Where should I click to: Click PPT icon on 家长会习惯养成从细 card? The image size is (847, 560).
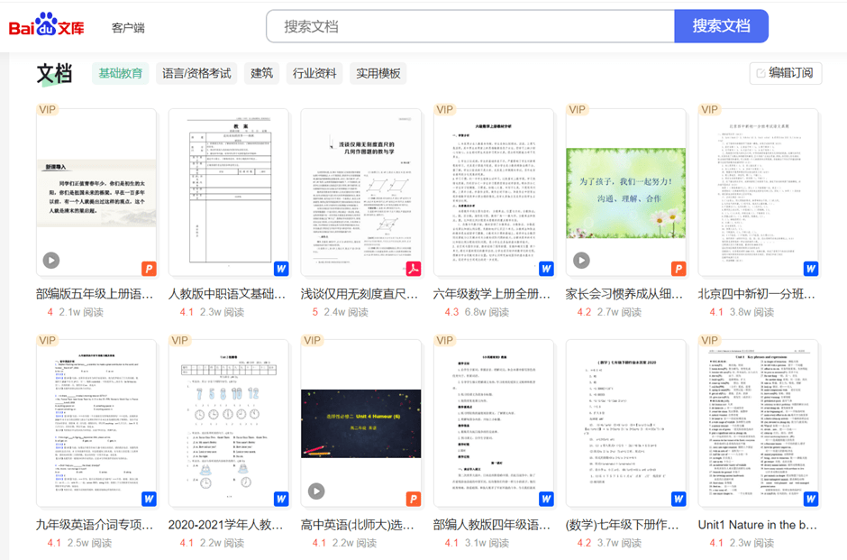679,269
